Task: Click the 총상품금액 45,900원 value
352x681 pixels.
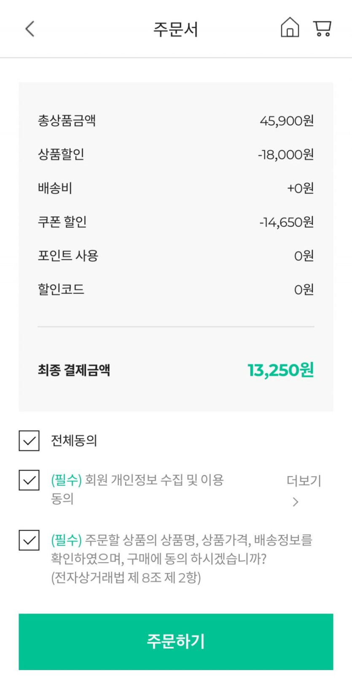Action: click(x=287, y=121)
